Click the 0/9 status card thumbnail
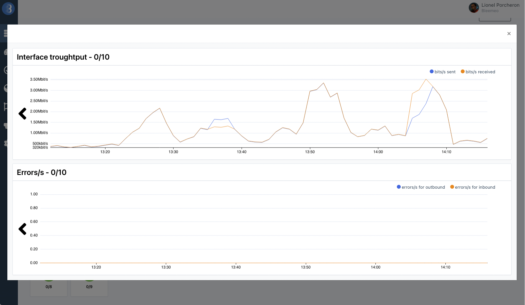Image resolution: width=525 pixels, height=305 pixels. [x=89, y=287]
